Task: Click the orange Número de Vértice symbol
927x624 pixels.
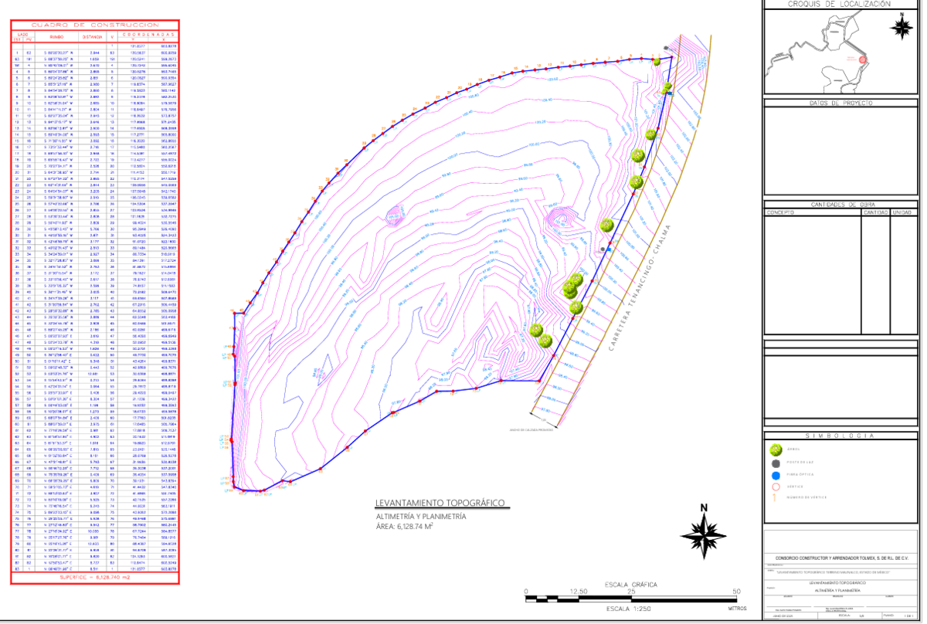Action: click(x=775, y=498)
